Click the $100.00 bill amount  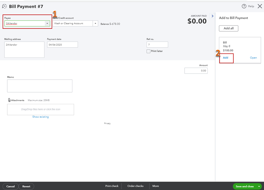click(228, 50)
